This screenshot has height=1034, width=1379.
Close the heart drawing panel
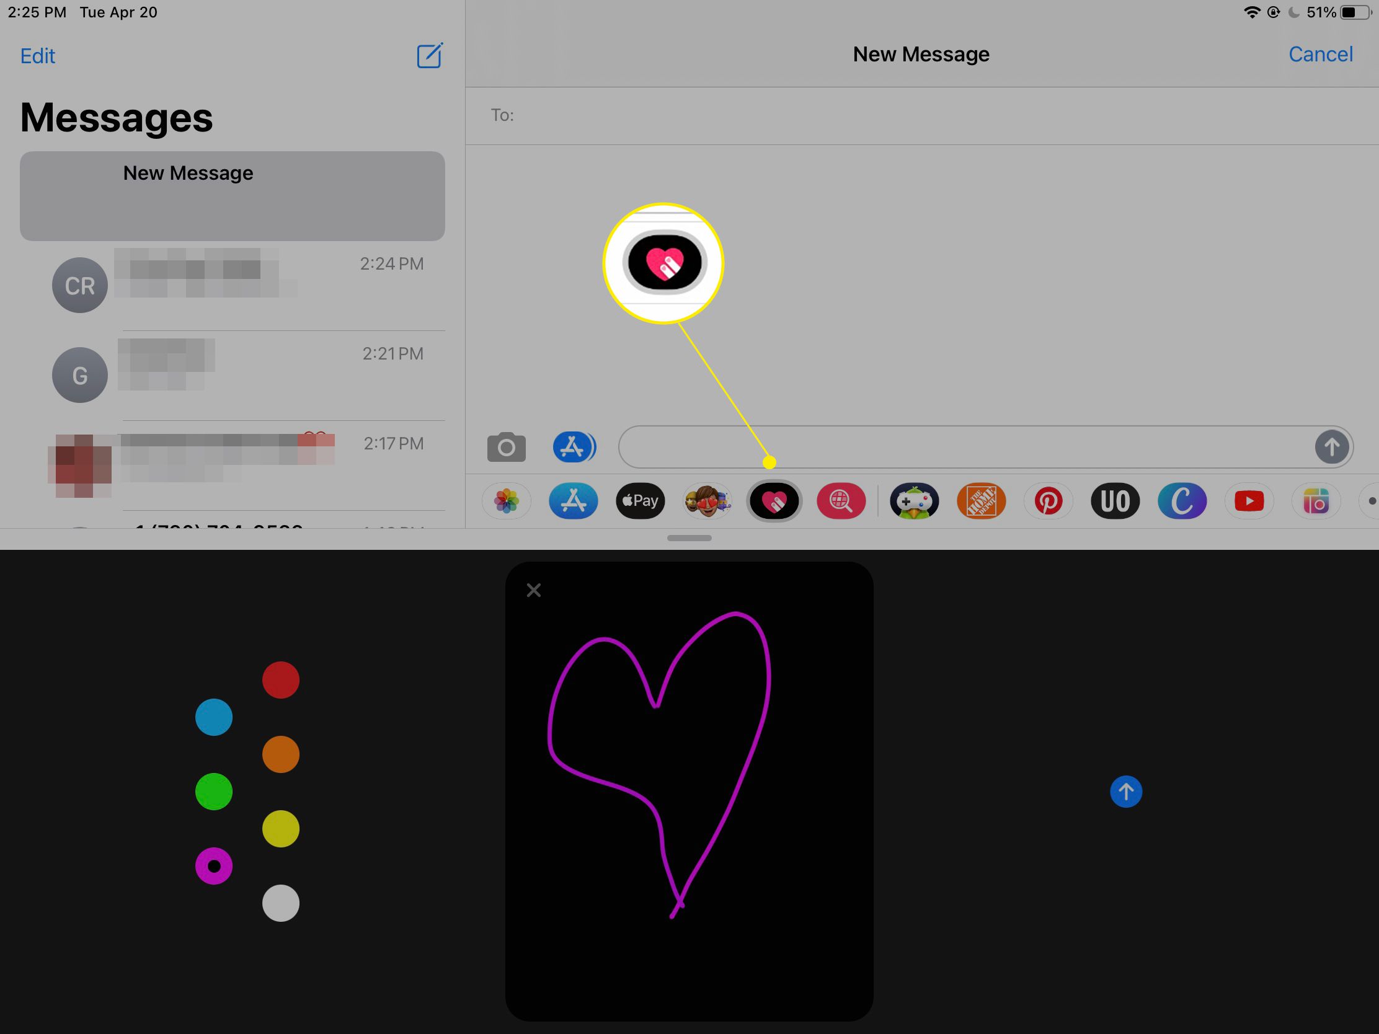533,590
